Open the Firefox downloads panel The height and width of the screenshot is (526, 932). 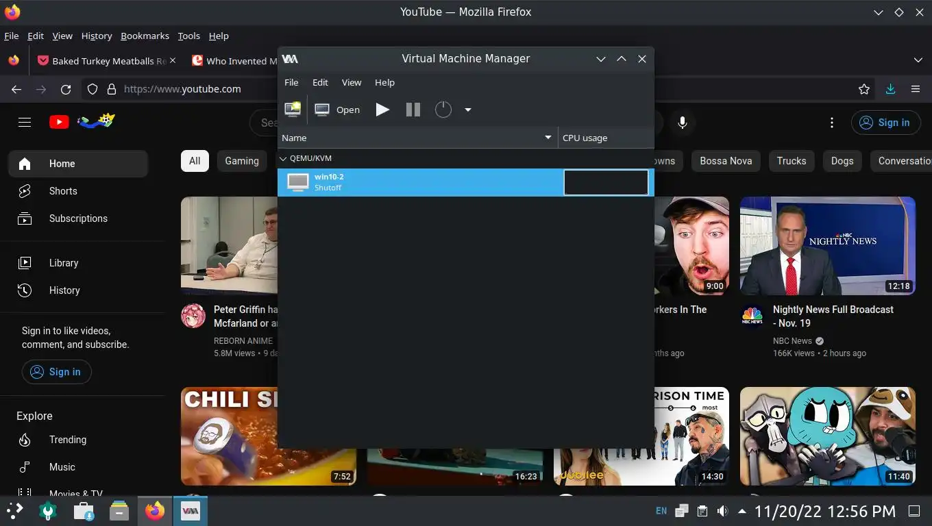(890, 89)
